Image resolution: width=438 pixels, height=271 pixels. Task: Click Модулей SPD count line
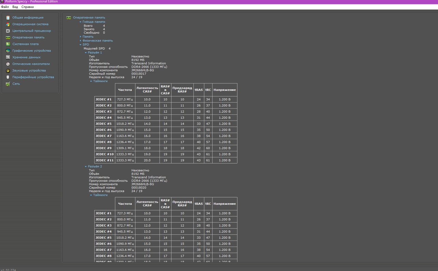tap(97, 49)
